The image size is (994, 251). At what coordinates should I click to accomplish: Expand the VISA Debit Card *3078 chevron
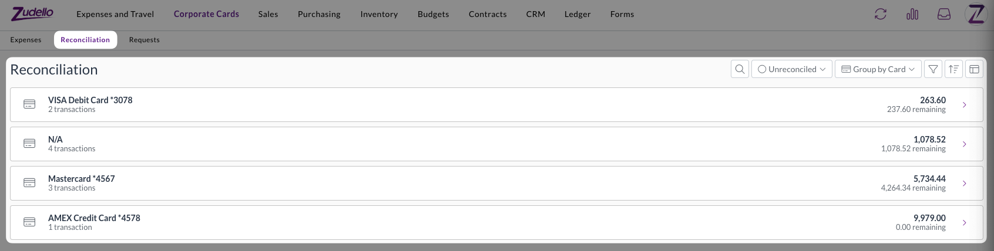[964, 105]
